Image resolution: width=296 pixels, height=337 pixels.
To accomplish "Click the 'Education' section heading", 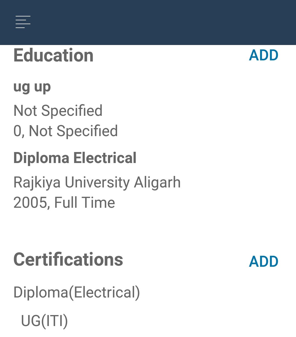I will click(53, 55).
